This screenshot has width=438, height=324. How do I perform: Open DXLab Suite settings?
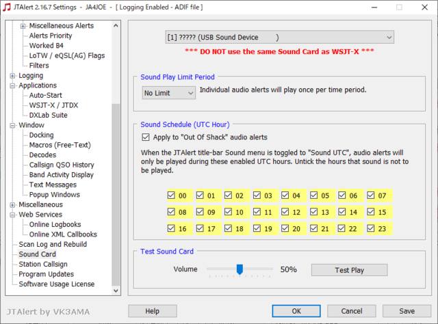[49, 115]
